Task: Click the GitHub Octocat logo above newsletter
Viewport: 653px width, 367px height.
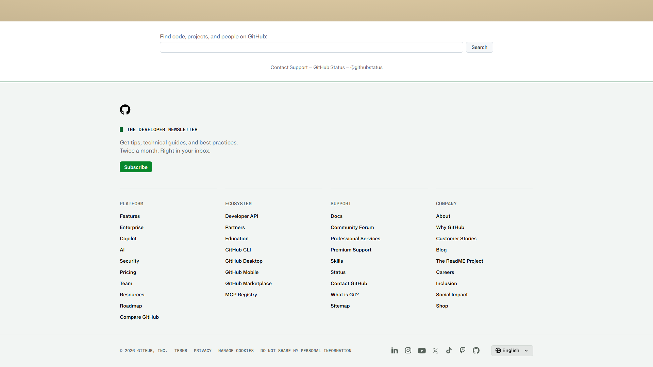Action: pos(125,109)
